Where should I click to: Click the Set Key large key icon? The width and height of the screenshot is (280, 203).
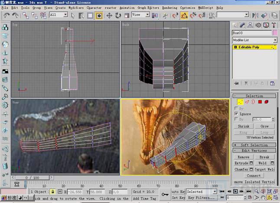pos(165,194)
